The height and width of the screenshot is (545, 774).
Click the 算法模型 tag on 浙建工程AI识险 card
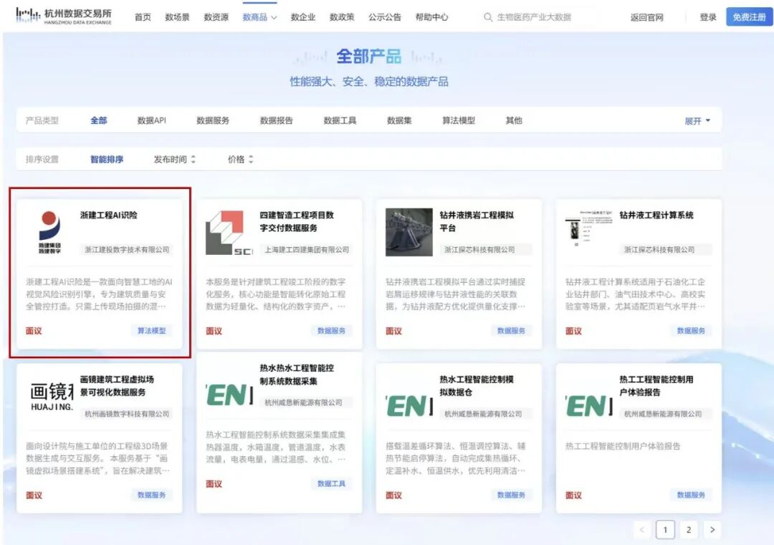pos(151,330)
